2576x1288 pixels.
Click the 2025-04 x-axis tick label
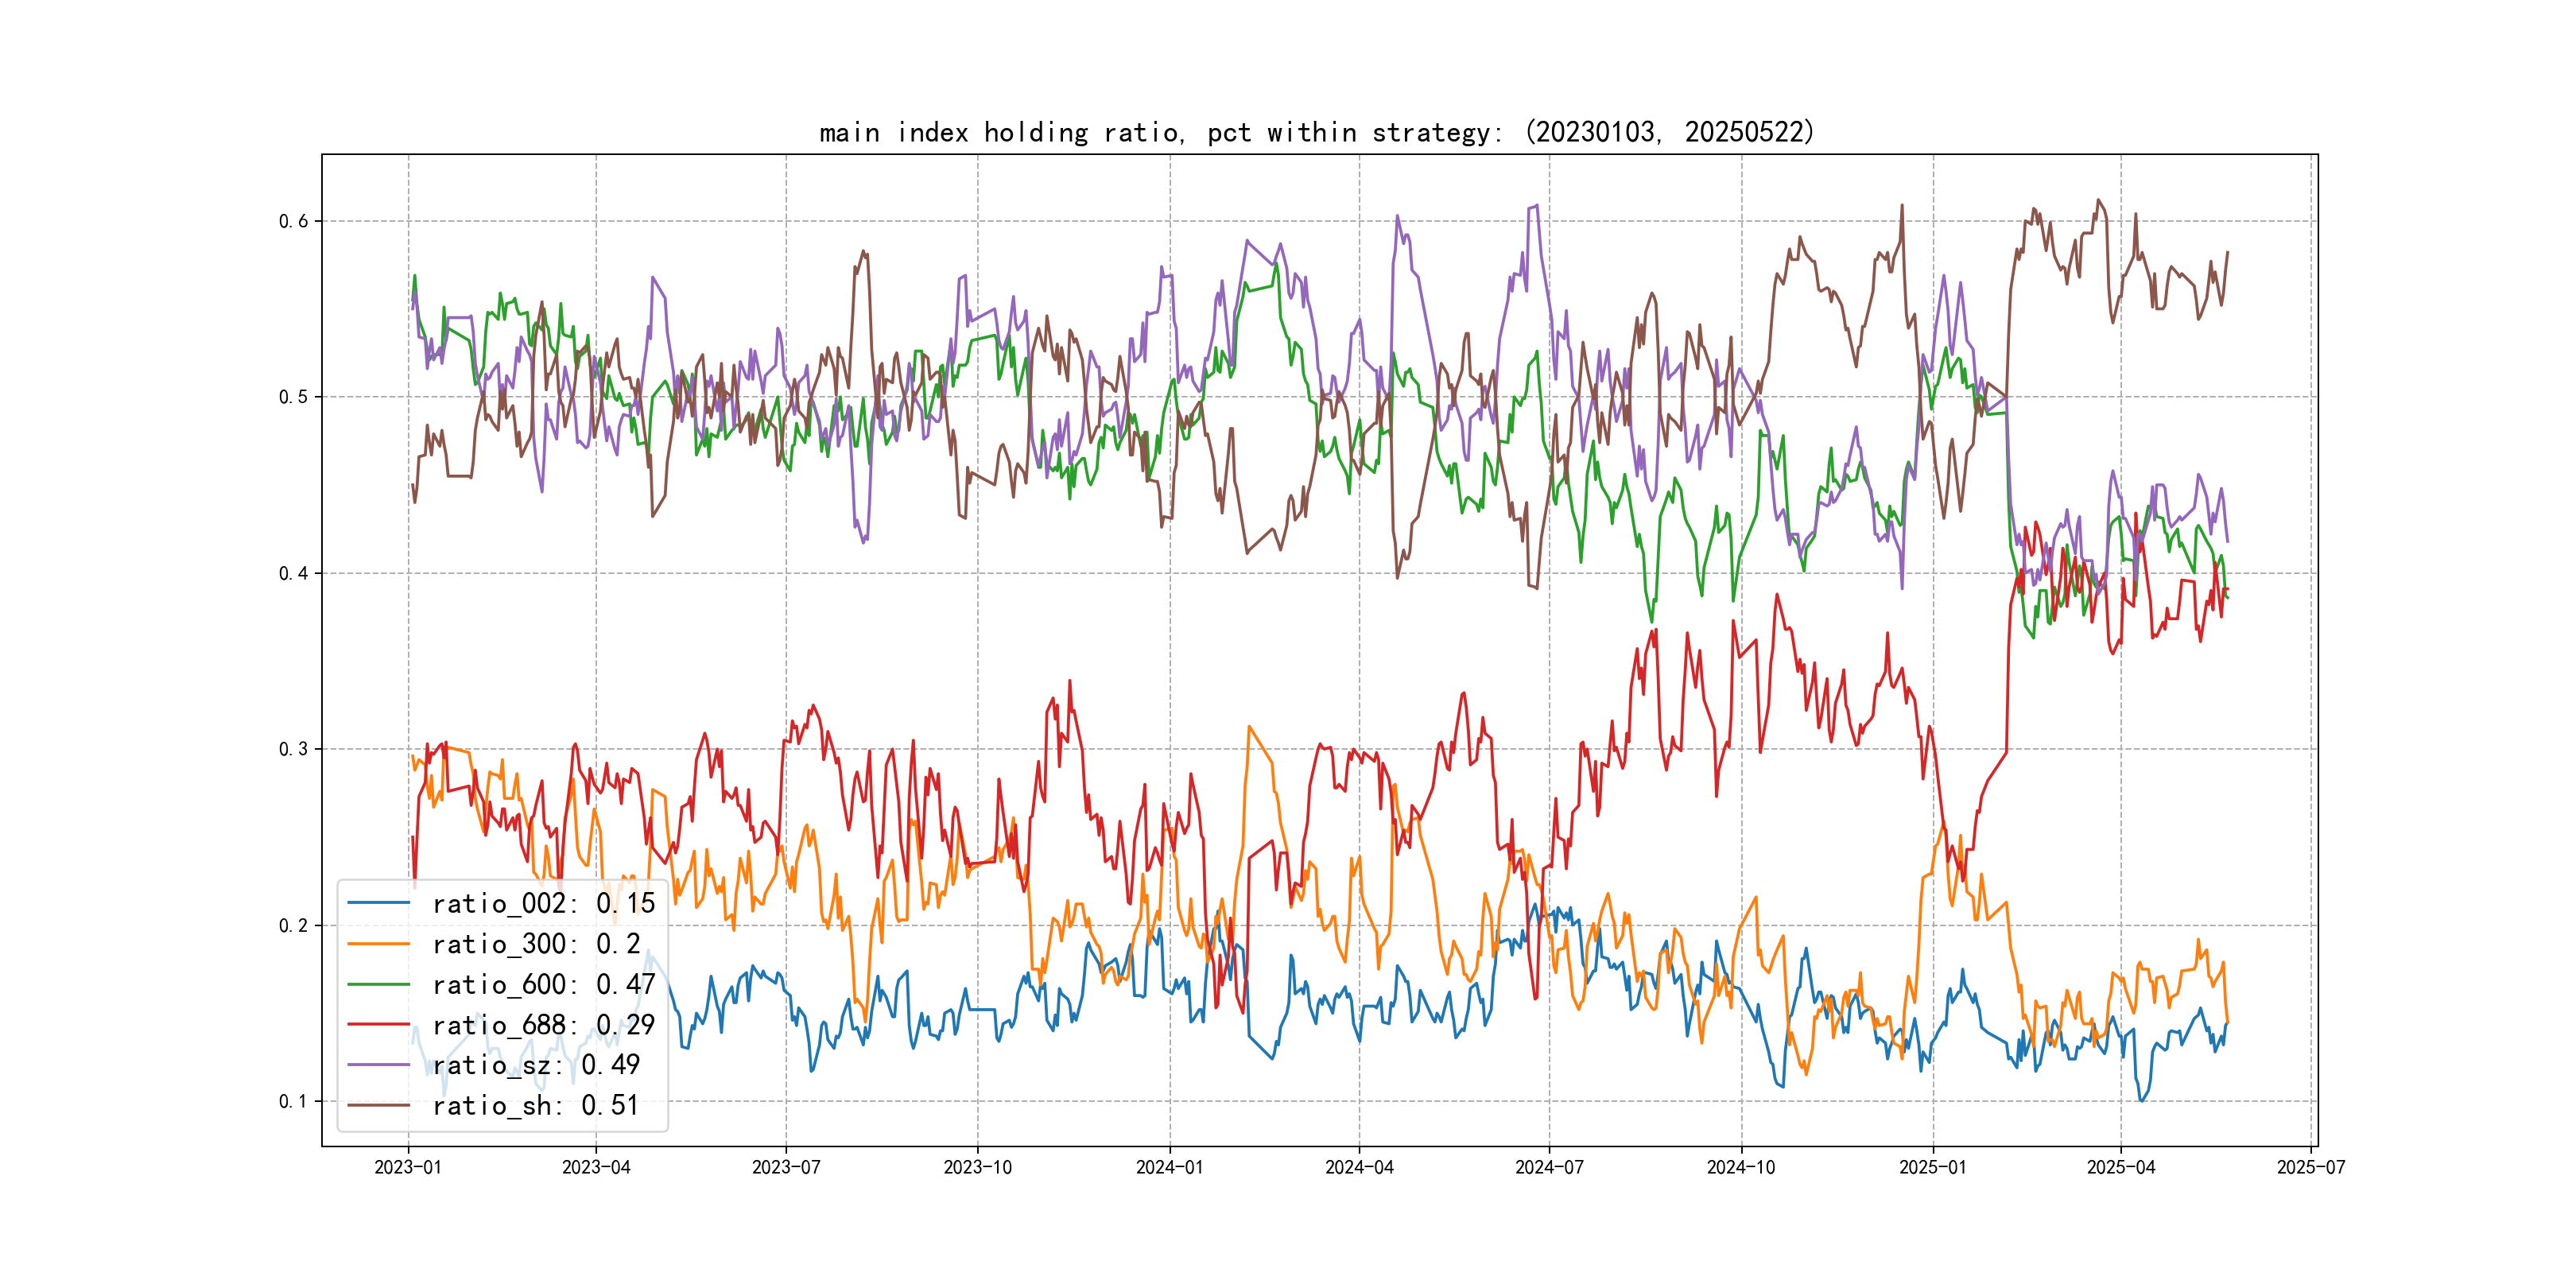[2121, 1167]
